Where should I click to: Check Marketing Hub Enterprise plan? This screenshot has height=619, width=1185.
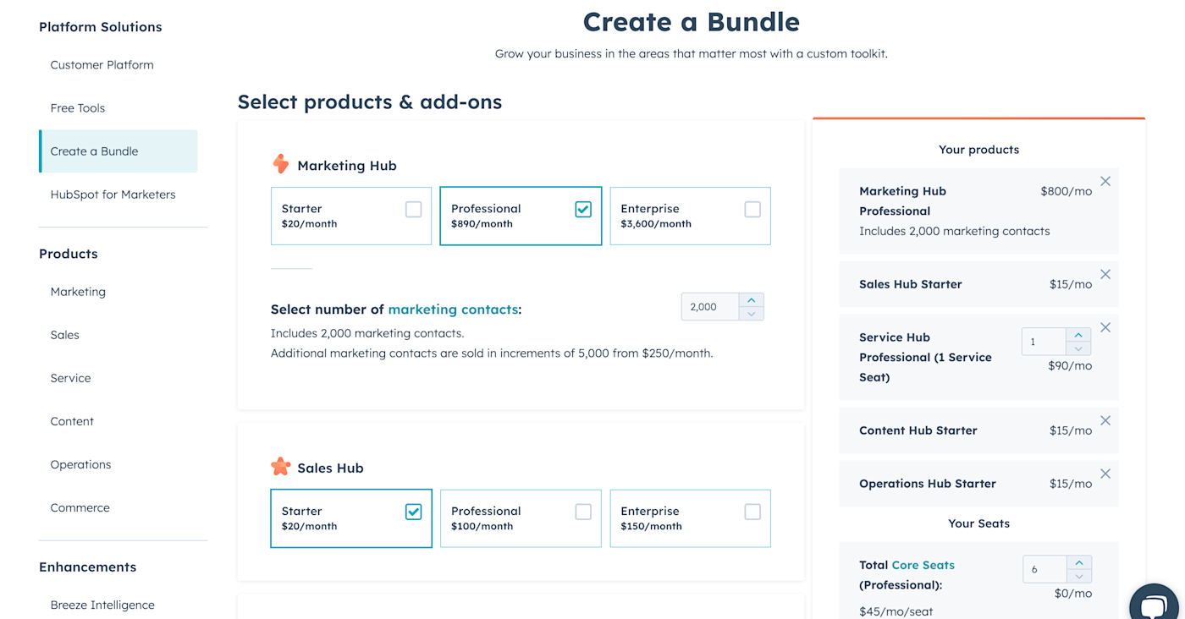click(x=752, y=210)
